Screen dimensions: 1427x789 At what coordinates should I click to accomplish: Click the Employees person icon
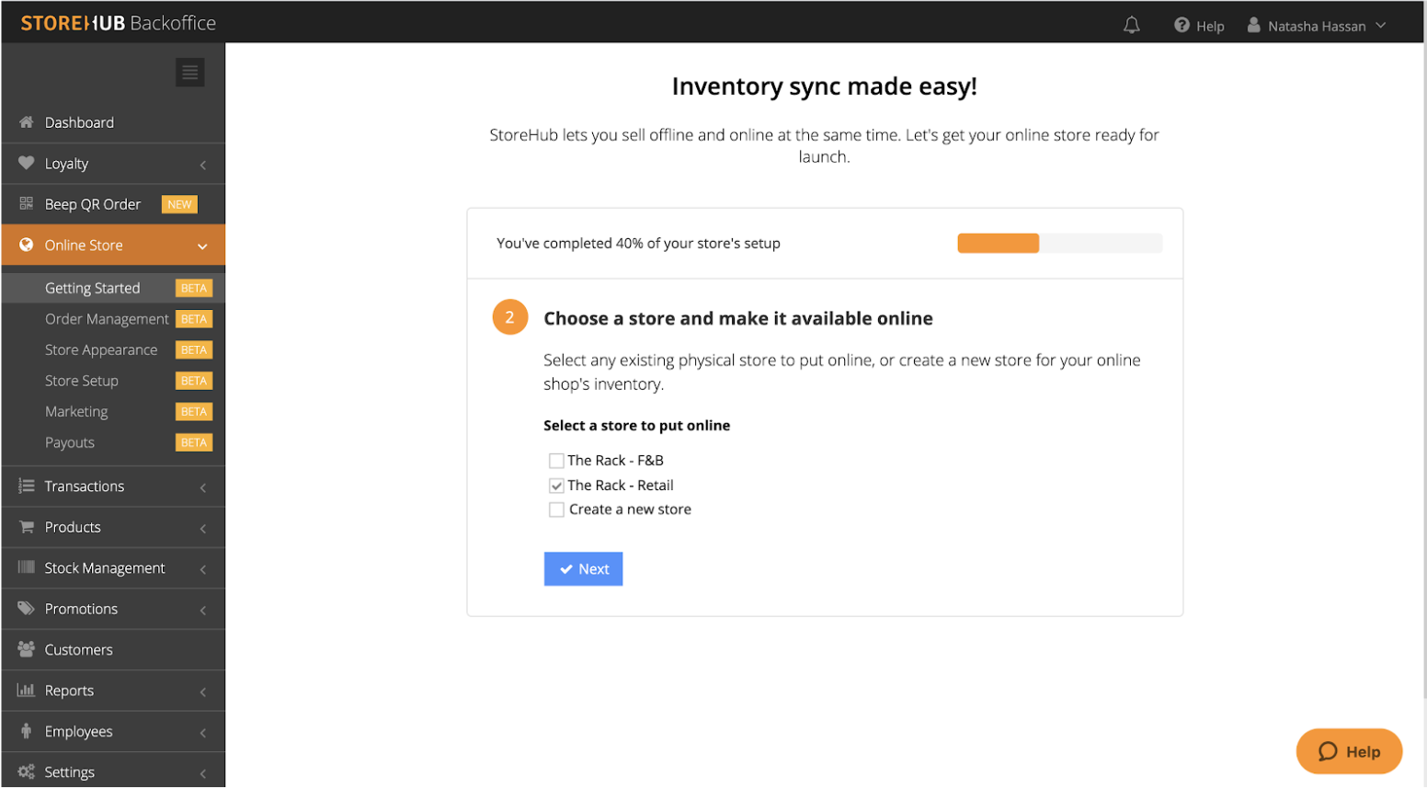(27, 731)
